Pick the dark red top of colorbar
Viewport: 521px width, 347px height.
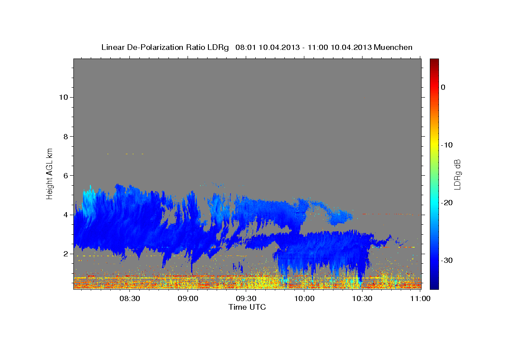pyautogui.click(x=434, y=62)
